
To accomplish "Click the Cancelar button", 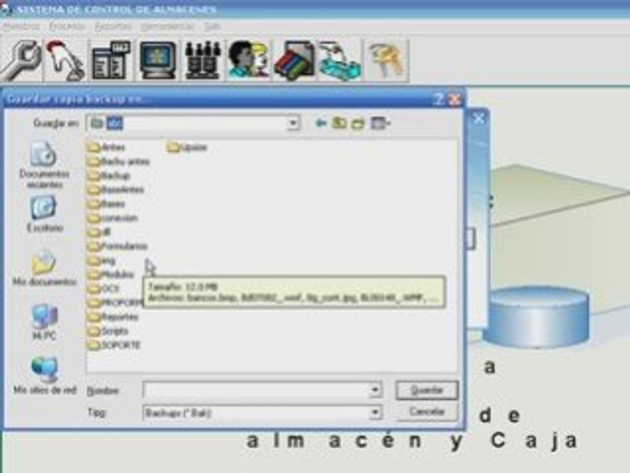I will coord(427,412).
